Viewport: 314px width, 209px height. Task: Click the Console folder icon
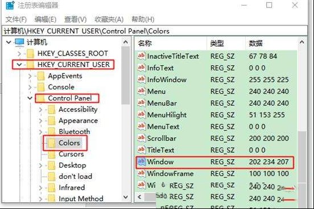pos(41,87)
